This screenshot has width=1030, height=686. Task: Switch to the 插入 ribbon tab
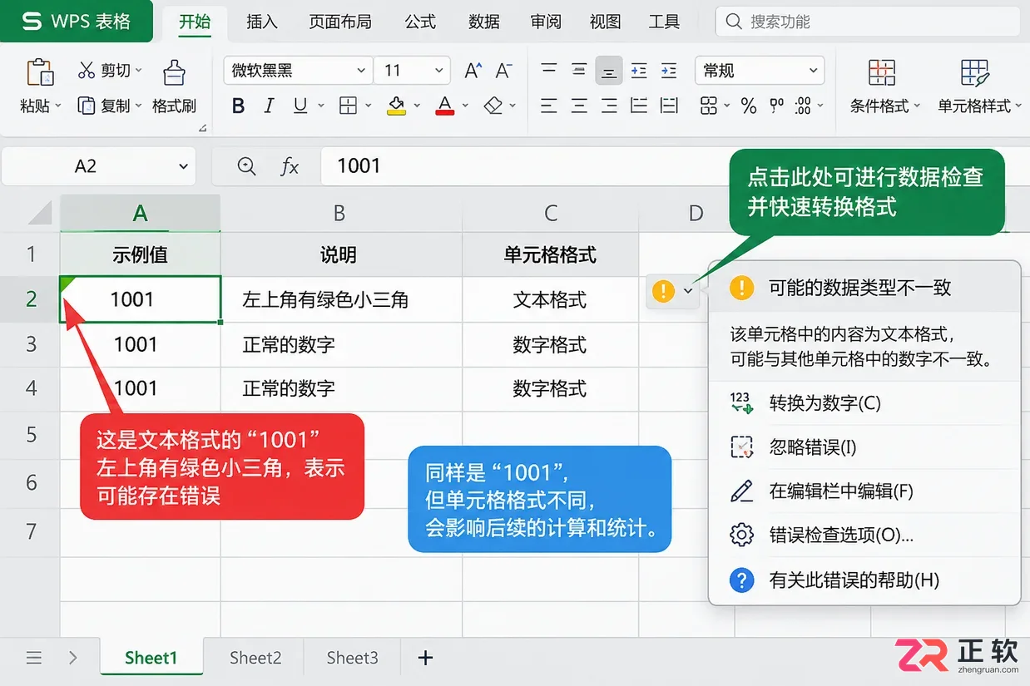[262, 22]
